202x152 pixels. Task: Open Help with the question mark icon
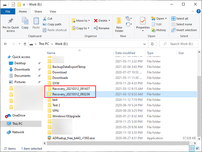click(x=199, y=11)
